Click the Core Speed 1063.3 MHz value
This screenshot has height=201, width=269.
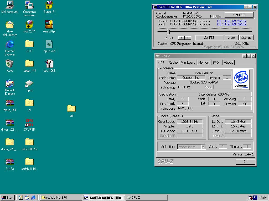coord(190,121)
